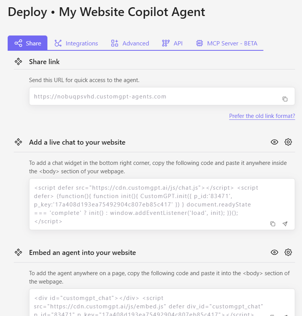The image size is (302, 316).
Task: Click the live chat section icon
Action: click(x=18, y=142)
